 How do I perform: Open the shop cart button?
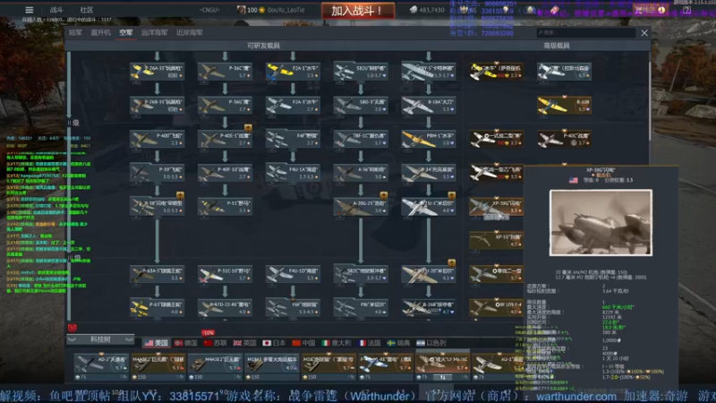click(650, 10)
